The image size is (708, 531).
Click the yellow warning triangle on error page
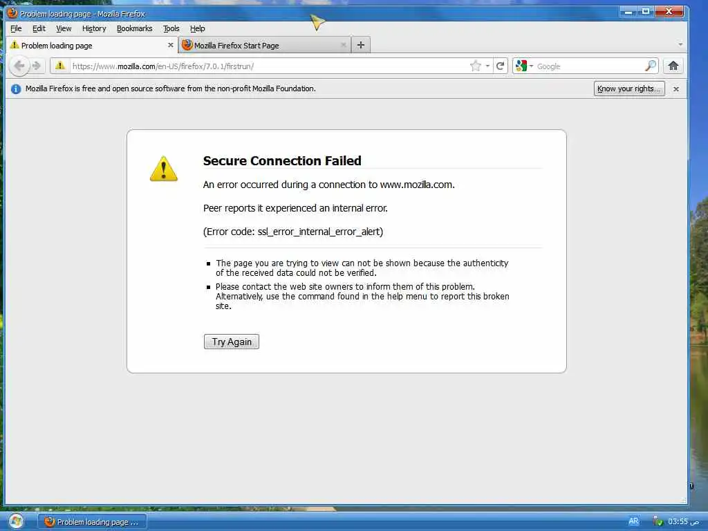pyautogui.click(x=163, y=169)
